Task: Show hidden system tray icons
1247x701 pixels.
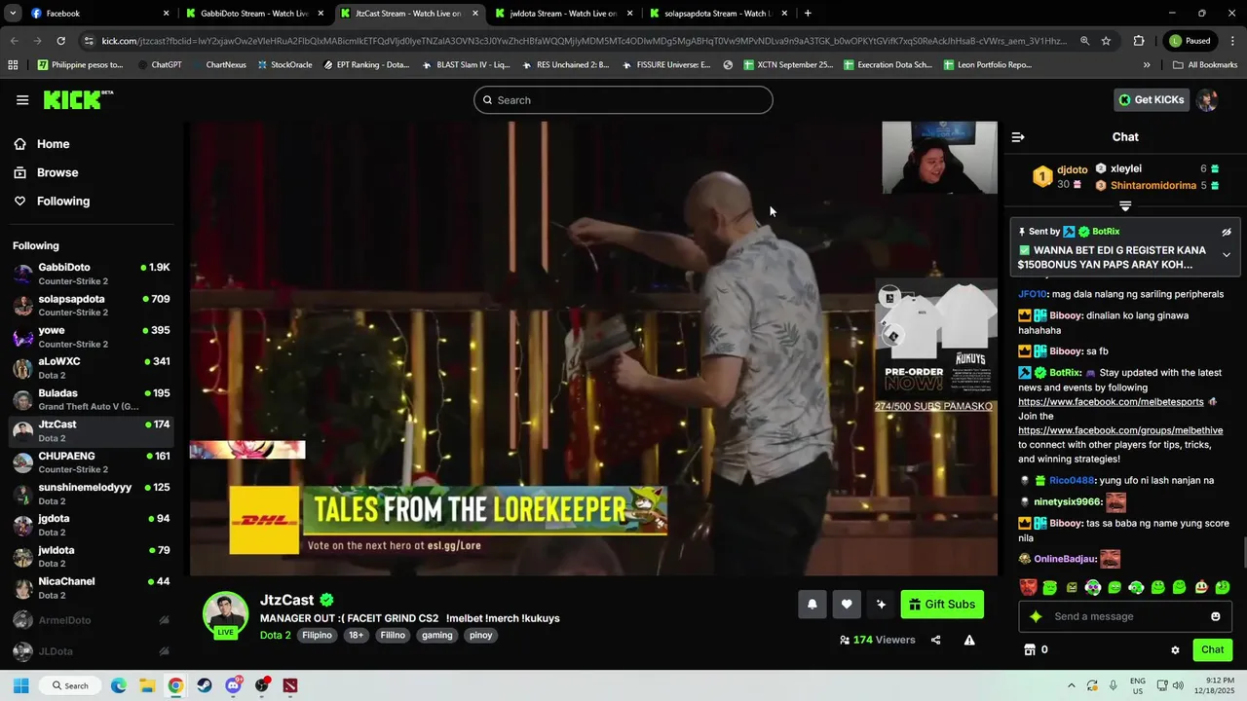Action: point(1072,685)
